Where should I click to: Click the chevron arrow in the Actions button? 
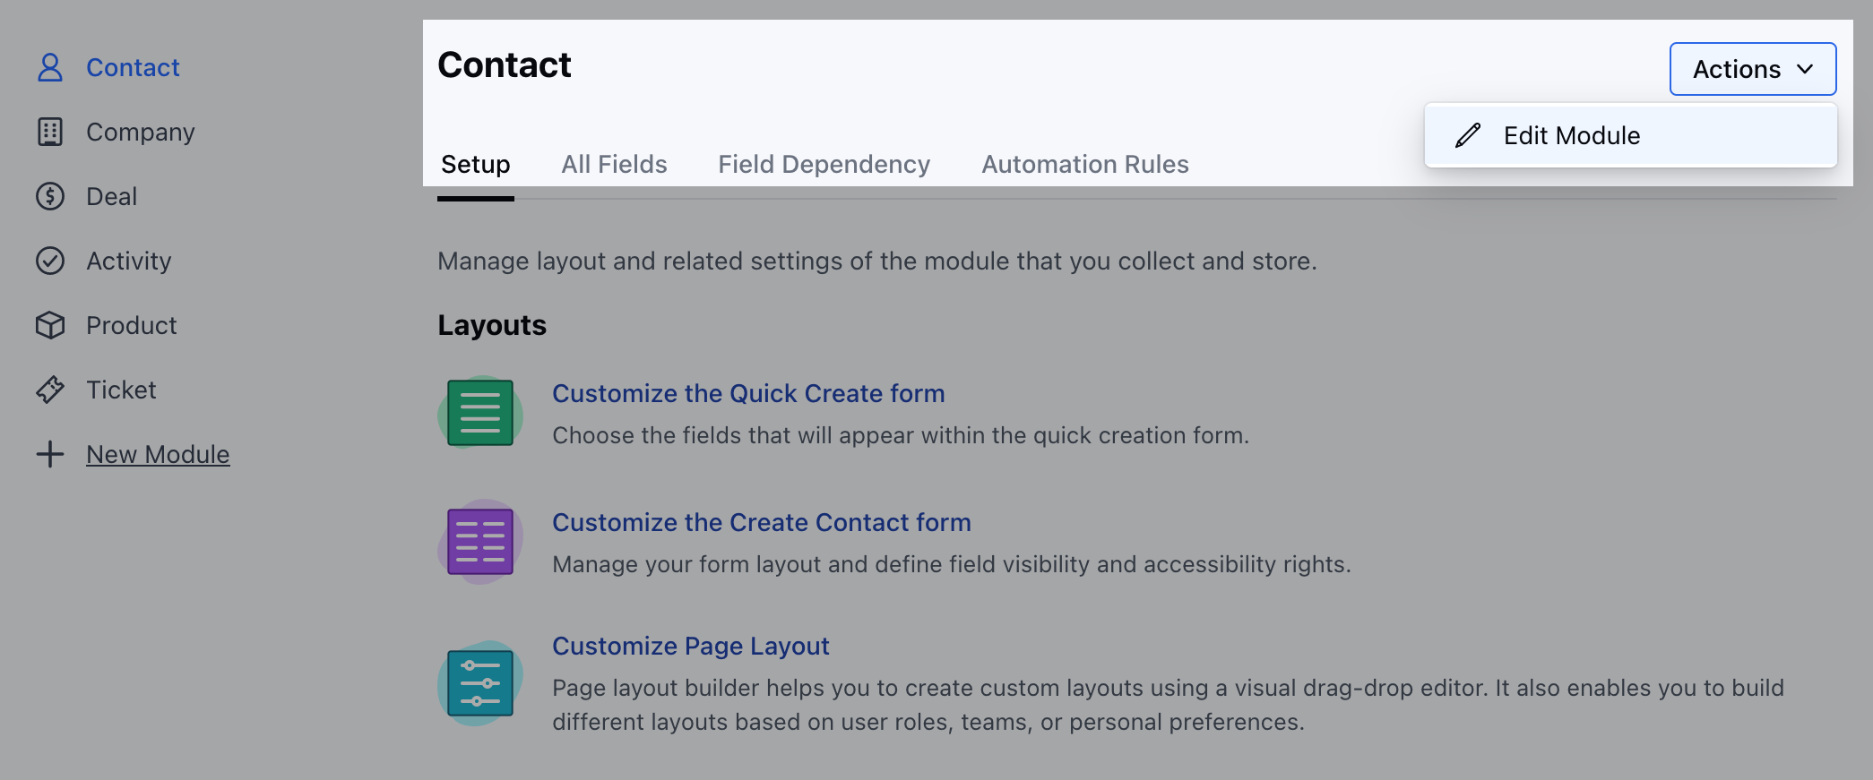point(1805,69)
